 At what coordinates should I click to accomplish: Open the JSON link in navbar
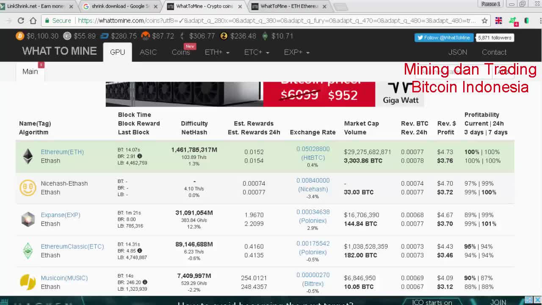(x=458, y=52)
